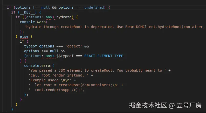Click the __DEV__ identifier
The image size is (206, 113).
click(27, 12)
